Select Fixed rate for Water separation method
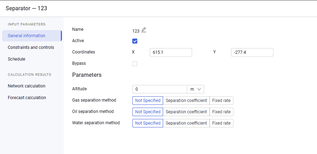The height and width of the screenshot is (154, 317). 221,123
